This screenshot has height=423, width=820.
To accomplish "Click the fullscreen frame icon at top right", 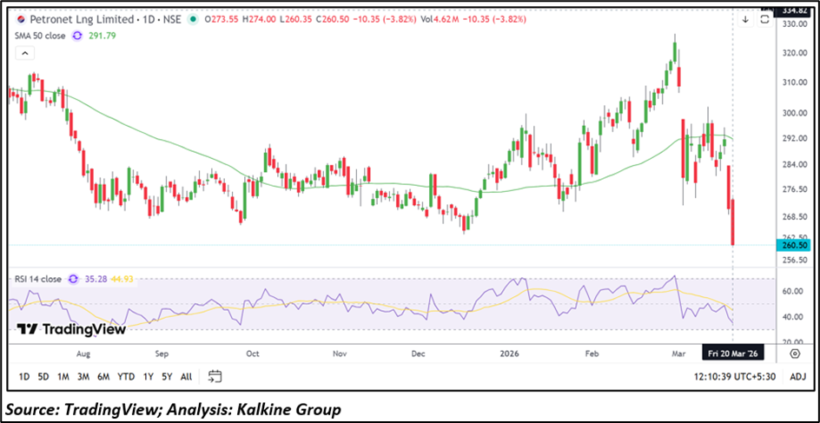I will (764, 18).
